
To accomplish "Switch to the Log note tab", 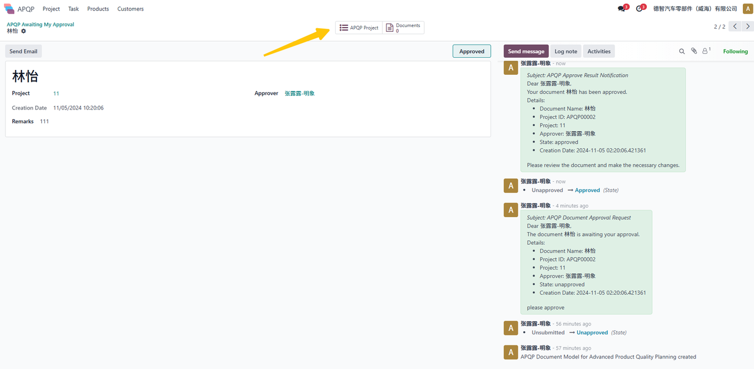I will (565, 51).
